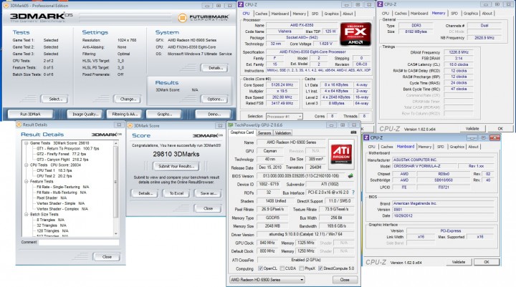Viewport: 516px width, 287px height.
Task: Click the Close button in GPU-Z
Action: click(345, 280)
